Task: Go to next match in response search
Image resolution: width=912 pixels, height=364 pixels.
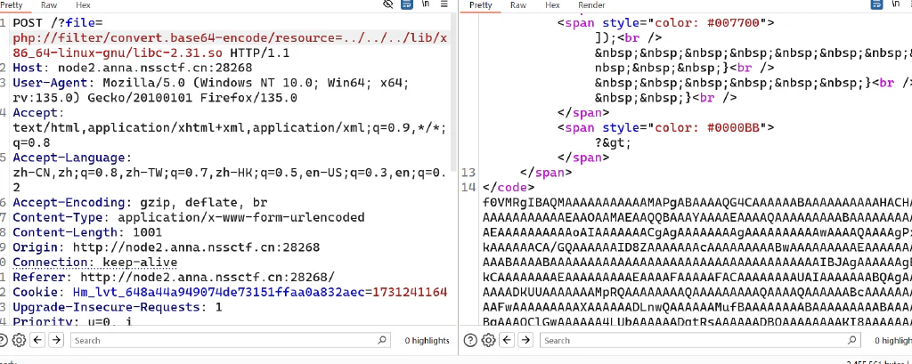Action: (x=525, y=340)
